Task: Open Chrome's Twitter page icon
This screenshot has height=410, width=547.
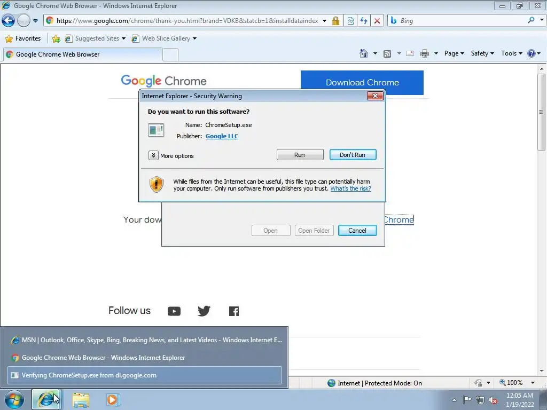Action: [204, 311]
